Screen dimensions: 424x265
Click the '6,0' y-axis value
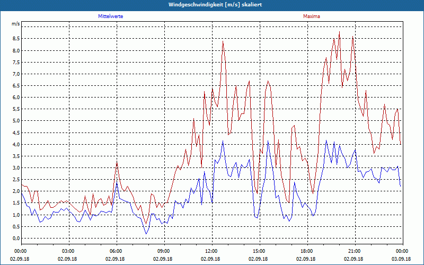pyautogui.click(x=16, y=98)
